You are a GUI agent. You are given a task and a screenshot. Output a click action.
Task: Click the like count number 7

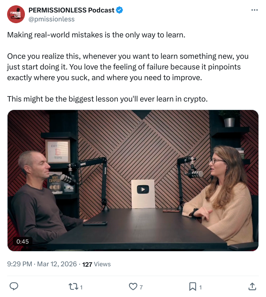click(x=141, y=287)
